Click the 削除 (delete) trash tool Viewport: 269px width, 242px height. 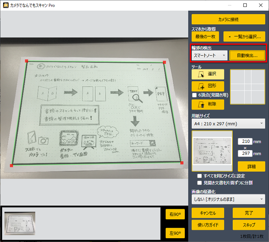[x=208, y=104]
